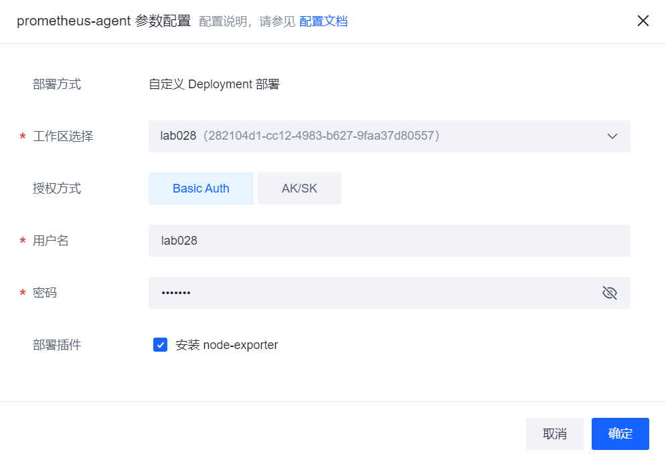
Task: Uncheck the 安装 node-exporter checkbox
Action: tap(161, 345)
